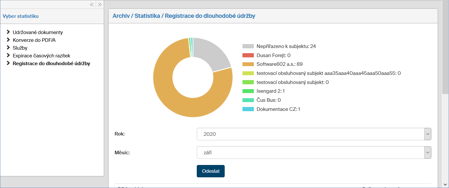The width and height of the screenshot is (449, 188).
Task: Collapse sidebar with double left chevron
Action: (92, 5)
